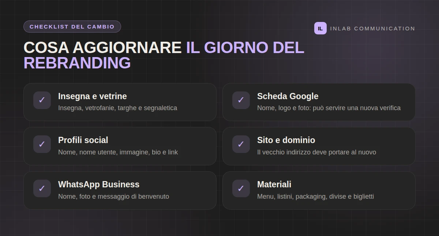Viewport: 439px width, 236px height.
Task: Click the Materiali title
Action: (x=274, y=184)
